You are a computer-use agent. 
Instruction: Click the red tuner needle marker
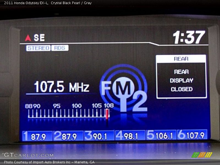point(107,114)
